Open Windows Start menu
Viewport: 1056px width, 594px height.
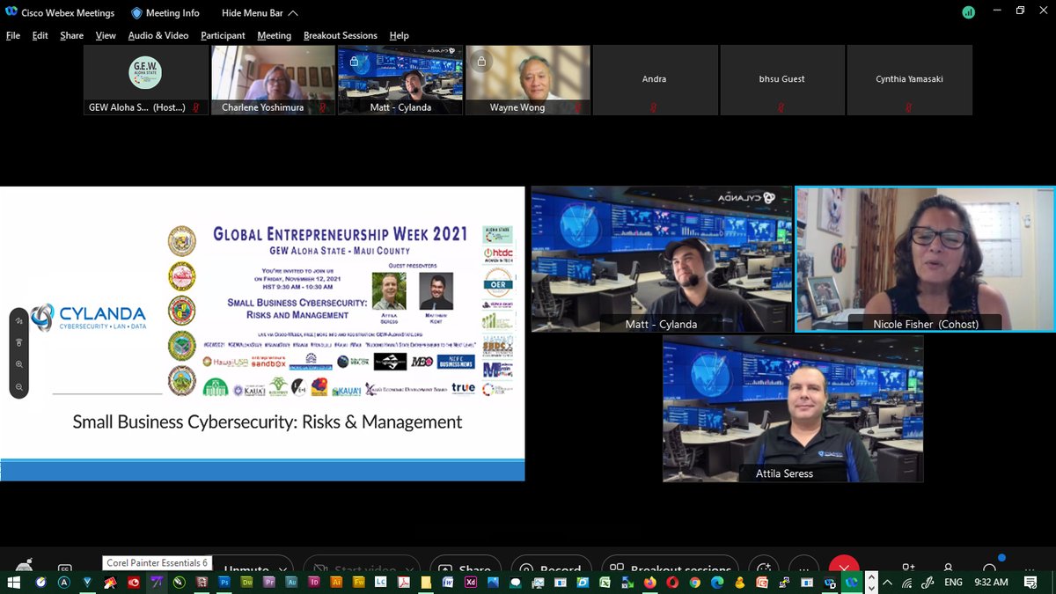(13, 583)
